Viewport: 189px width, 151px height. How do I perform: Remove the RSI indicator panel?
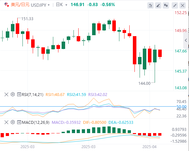point(6,95)
